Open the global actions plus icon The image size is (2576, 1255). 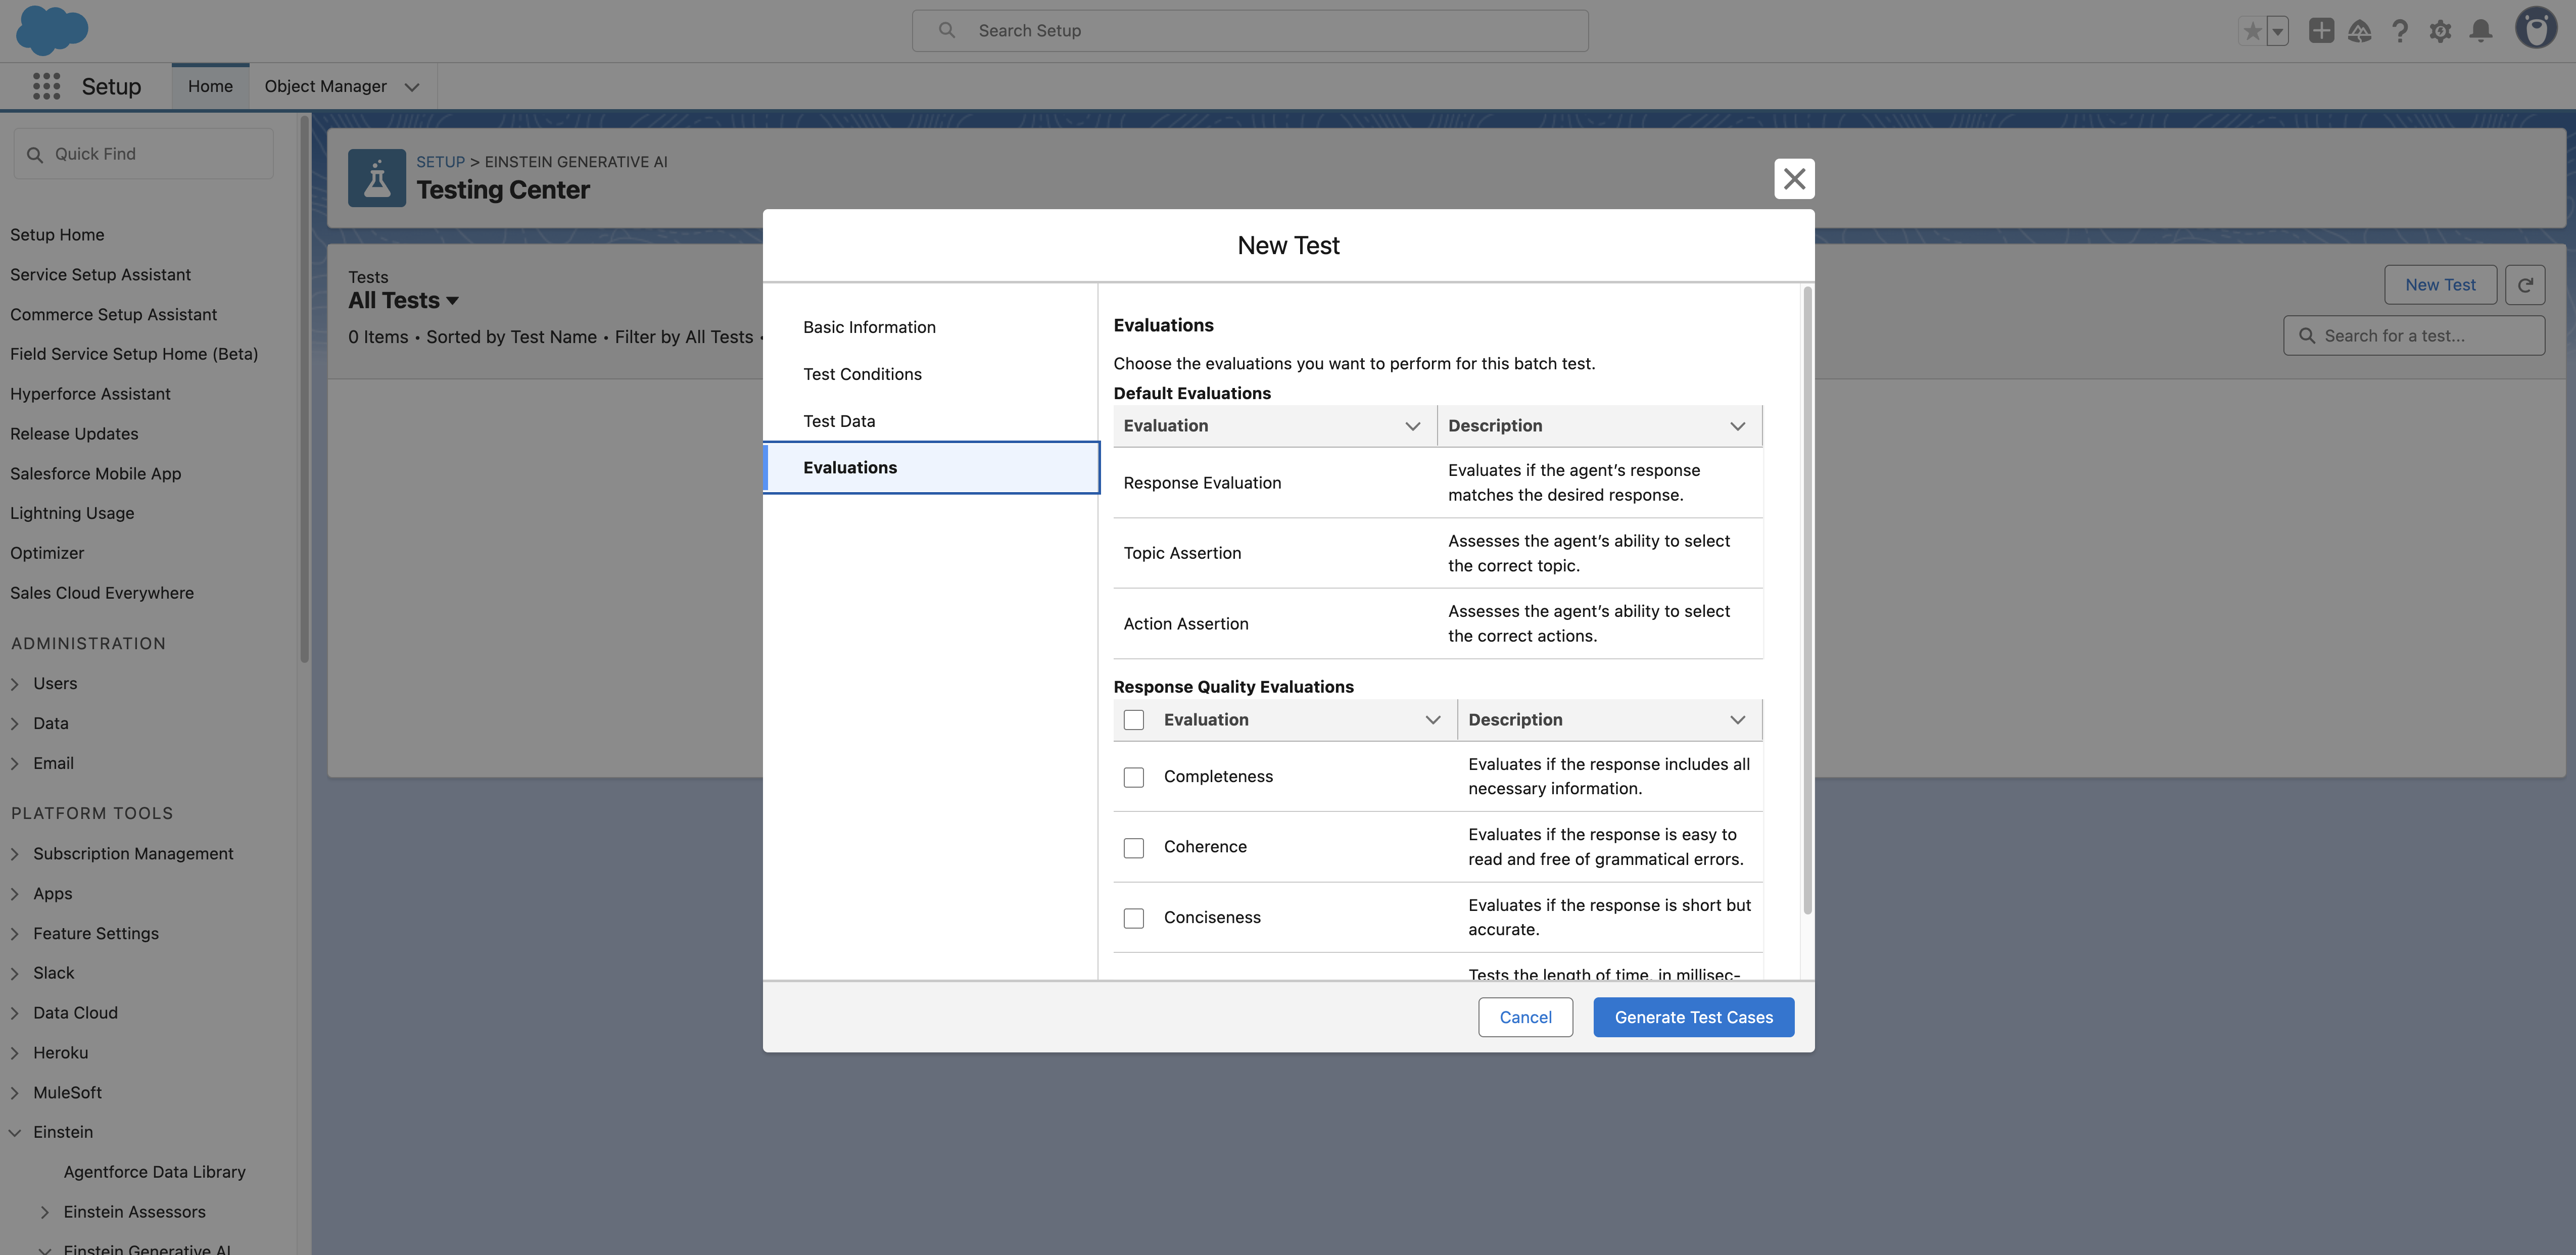pos(2321,31)
